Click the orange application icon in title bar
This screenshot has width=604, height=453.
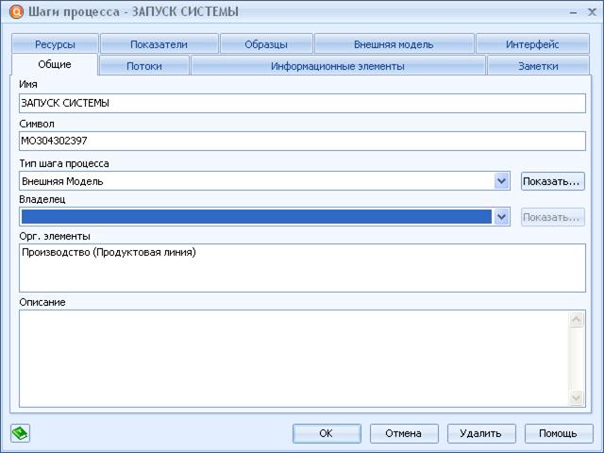click(16, 11)
